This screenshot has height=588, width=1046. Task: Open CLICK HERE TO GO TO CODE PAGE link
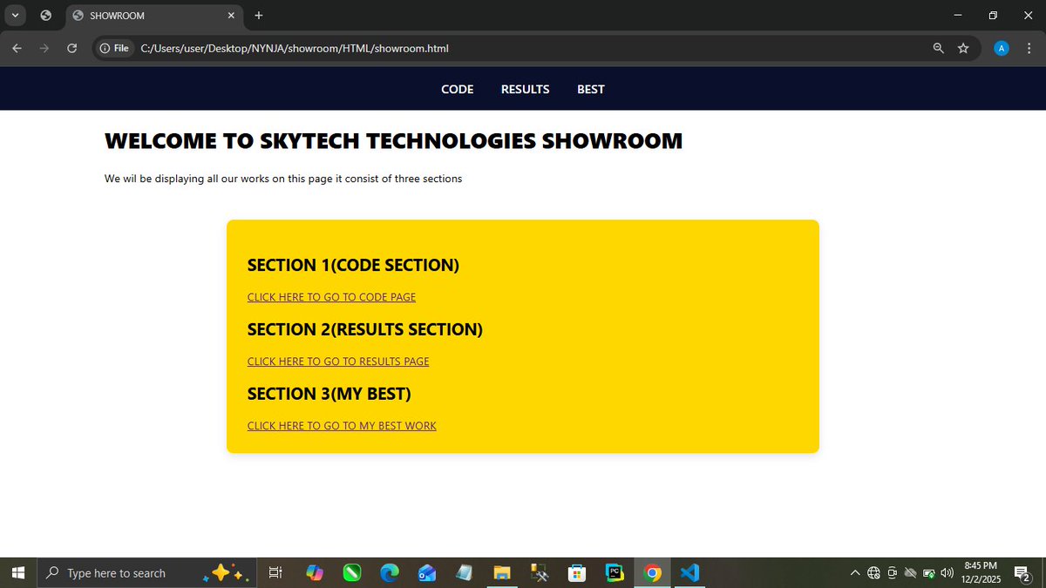tap(331, 297)
